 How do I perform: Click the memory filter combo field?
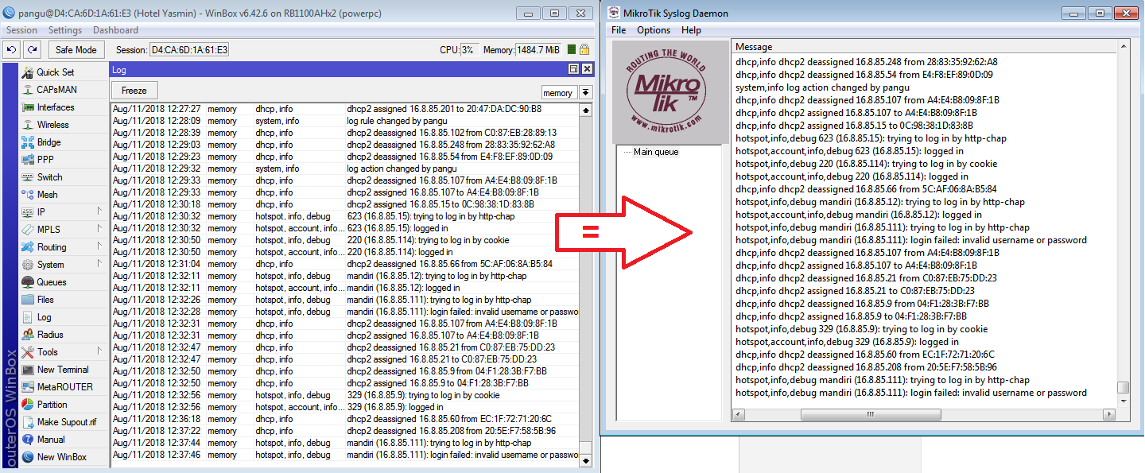(560, 93)
